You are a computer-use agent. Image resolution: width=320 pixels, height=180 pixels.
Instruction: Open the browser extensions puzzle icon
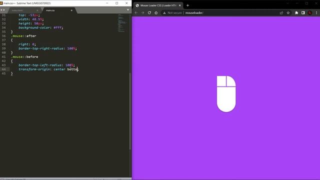296,13
